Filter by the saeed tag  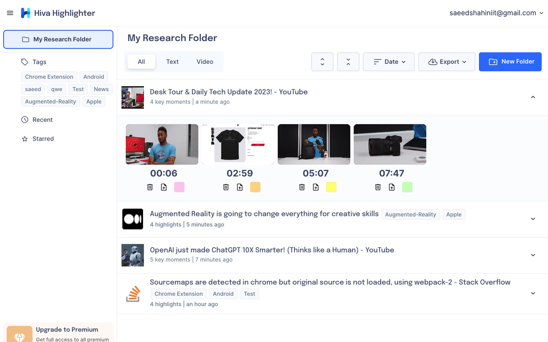tap(33, 89)
